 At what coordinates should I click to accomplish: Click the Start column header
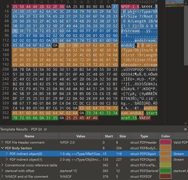click(x=109, y=136)
